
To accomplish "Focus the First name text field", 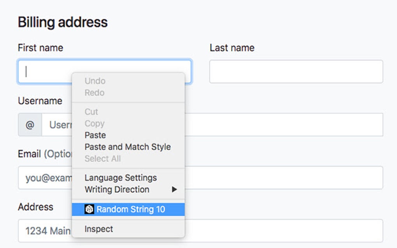I will click(x=47, y=72).
